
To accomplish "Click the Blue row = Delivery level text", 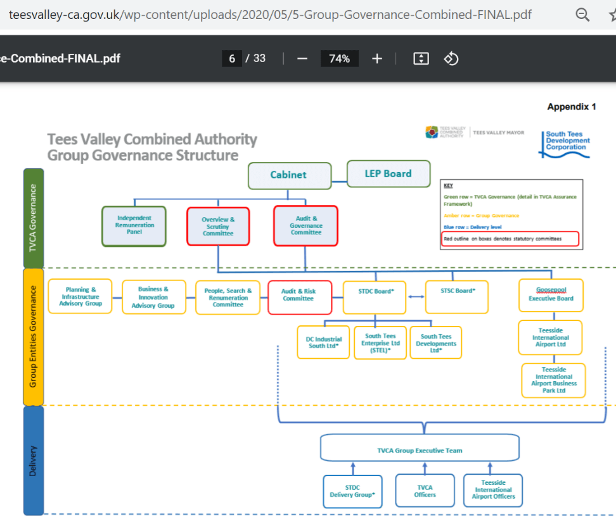I will (x=473, y=227).
